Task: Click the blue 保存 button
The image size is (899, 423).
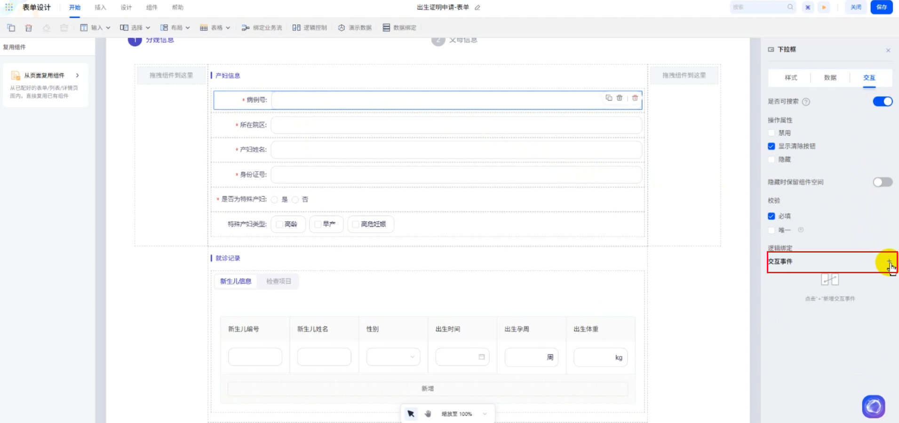Action: click(x=881, y=7)
